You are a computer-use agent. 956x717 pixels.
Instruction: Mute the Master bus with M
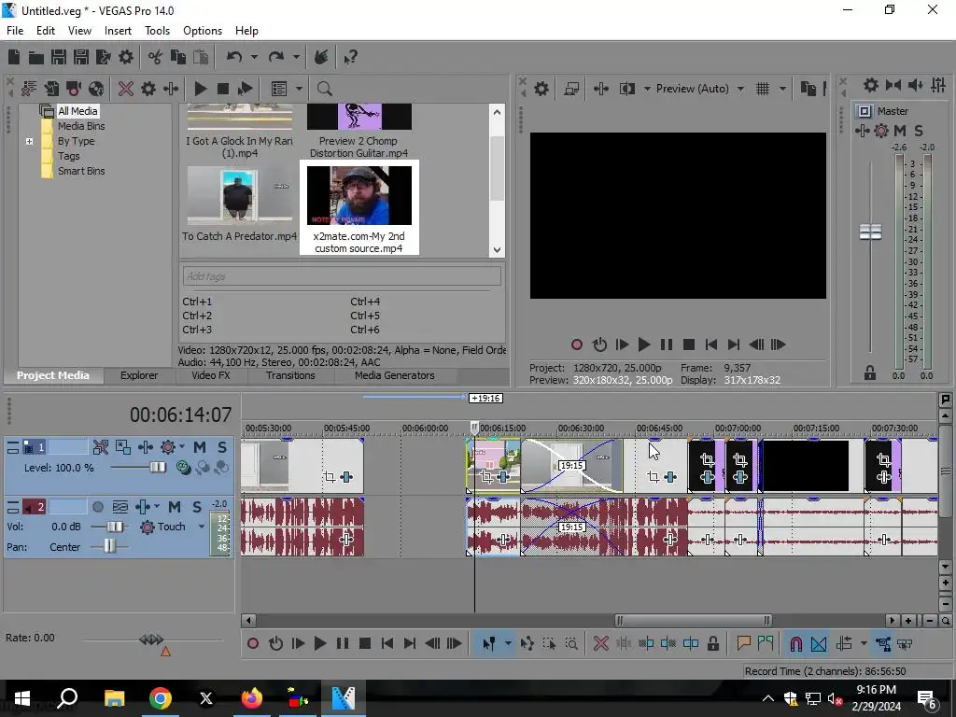(x=900, y=131)
